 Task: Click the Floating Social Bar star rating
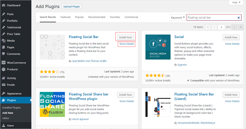pos(49,72)
